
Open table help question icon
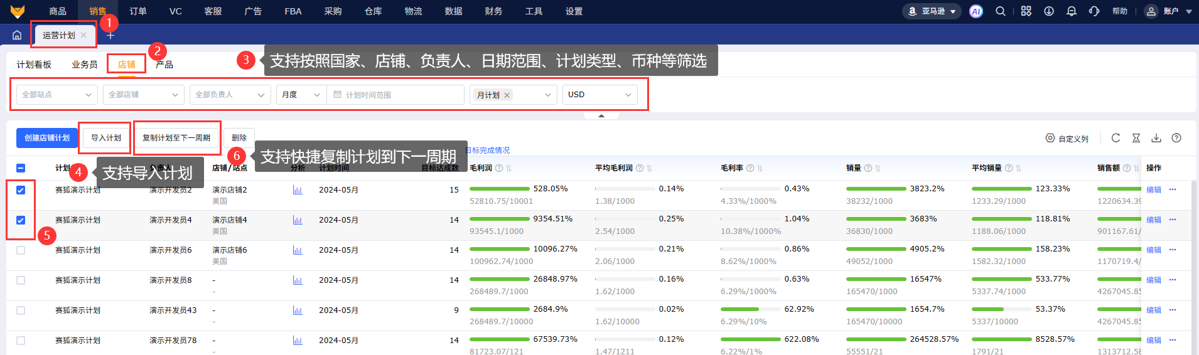[x=1176, y=138]
